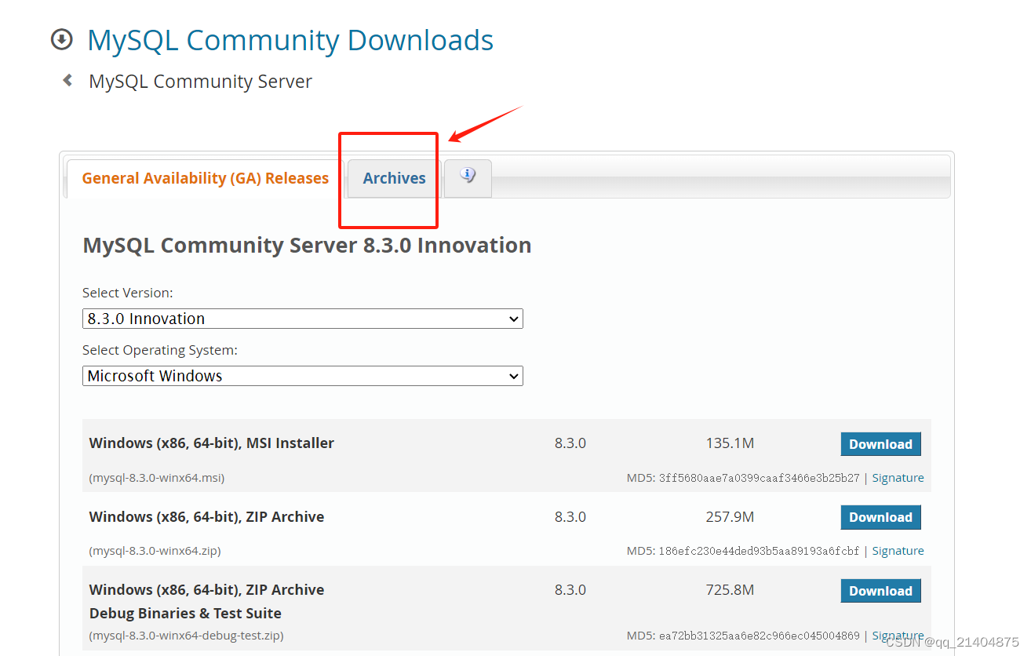Click the 135.1M file size
This screenshot has height=656, width=1031.
(x=730, y=443)
